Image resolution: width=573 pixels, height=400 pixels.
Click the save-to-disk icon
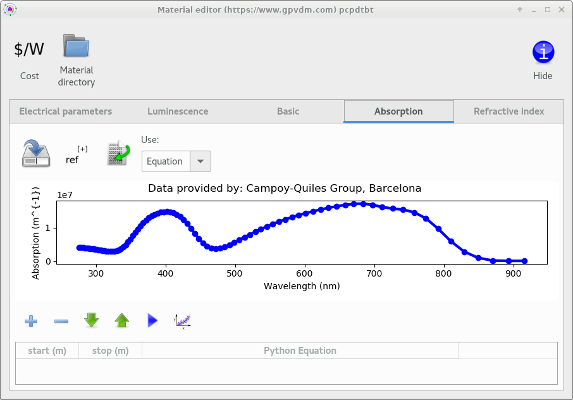click(36, 154)
